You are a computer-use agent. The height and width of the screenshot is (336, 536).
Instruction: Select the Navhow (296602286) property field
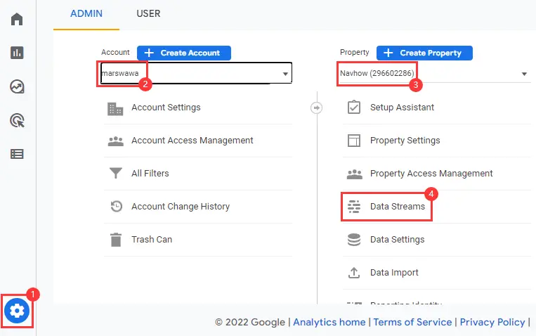click(434, 73)
